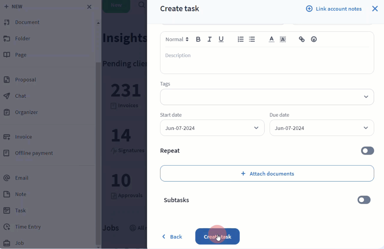Viewport: 384px width, 249px height.
Task: Insert a hyperlink using link icon
Action: (302, 39)
